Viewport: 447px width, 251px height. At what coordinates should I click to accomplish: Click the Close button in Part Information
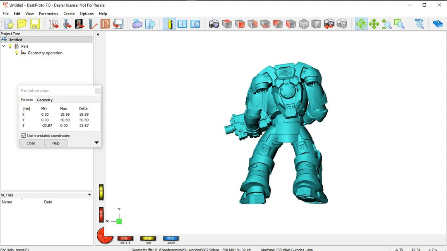(x=31, y=143)
